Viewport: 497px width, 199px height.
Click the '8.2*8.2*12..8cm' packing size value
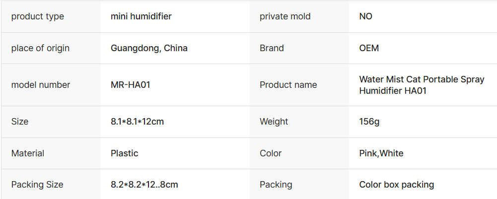point(144,185)
